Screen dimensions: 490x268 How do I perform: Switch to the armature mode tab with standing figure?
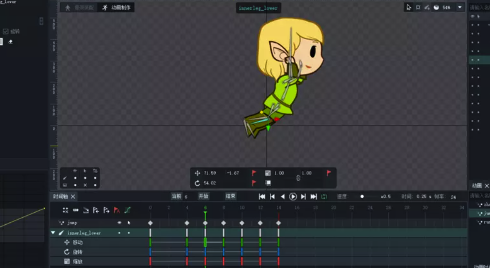click(x=79, y=7)
